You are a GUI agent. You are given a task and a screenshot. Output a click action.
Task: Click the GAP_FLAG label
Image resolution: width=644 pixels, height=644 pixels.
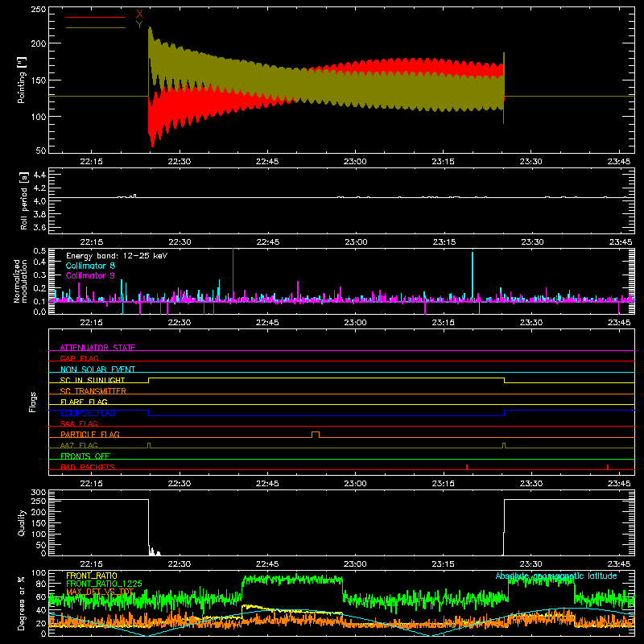(x=79, y=358)
